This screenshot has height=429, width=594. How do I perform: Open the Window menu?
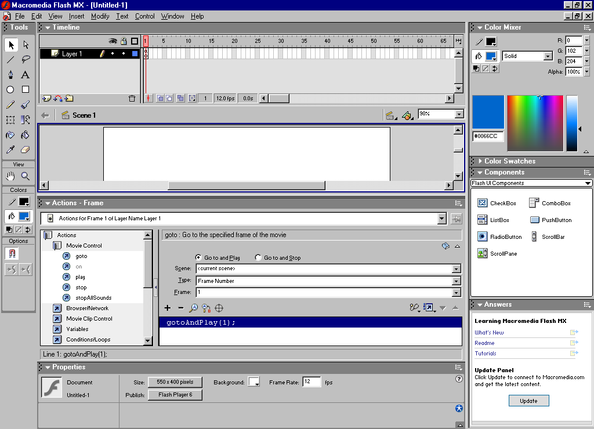pos(172,16)
